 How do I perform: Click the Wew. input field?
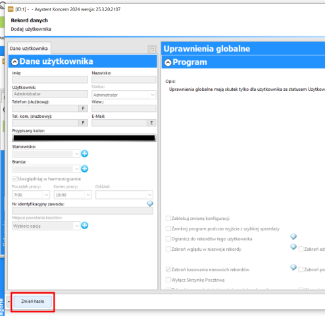point(124,108)
